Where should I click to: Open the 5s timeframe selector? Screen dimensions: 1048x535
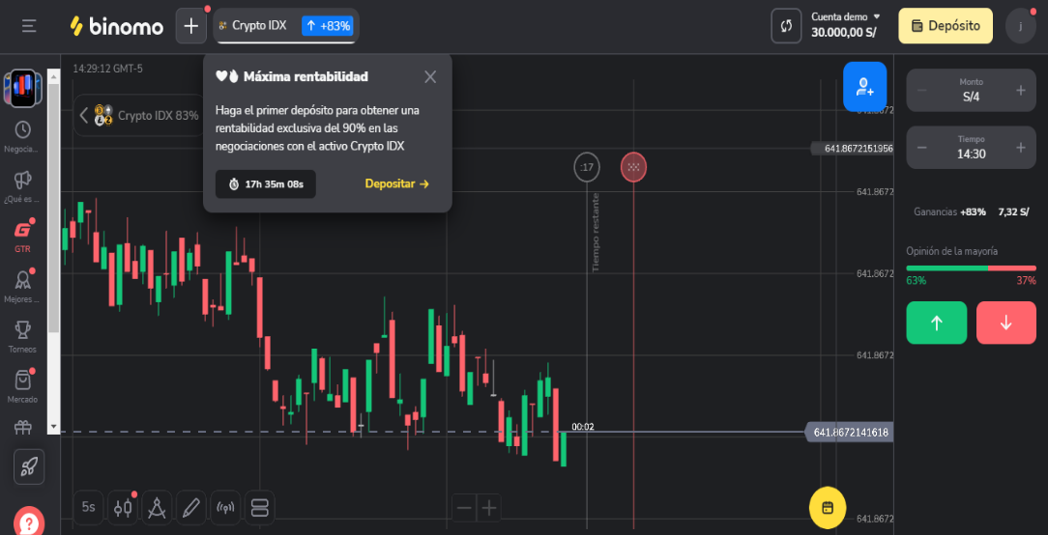[89, 507]
